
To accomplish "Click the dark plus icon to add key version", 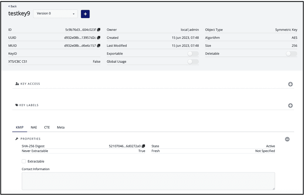I will 85,14.
